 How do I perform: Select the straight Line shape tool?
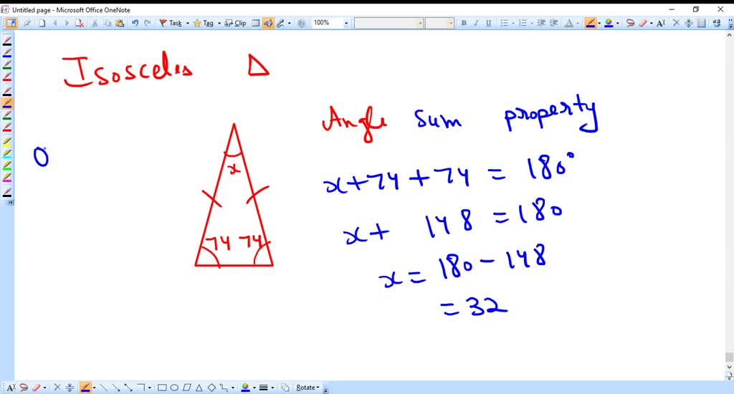tap(103, 388)
